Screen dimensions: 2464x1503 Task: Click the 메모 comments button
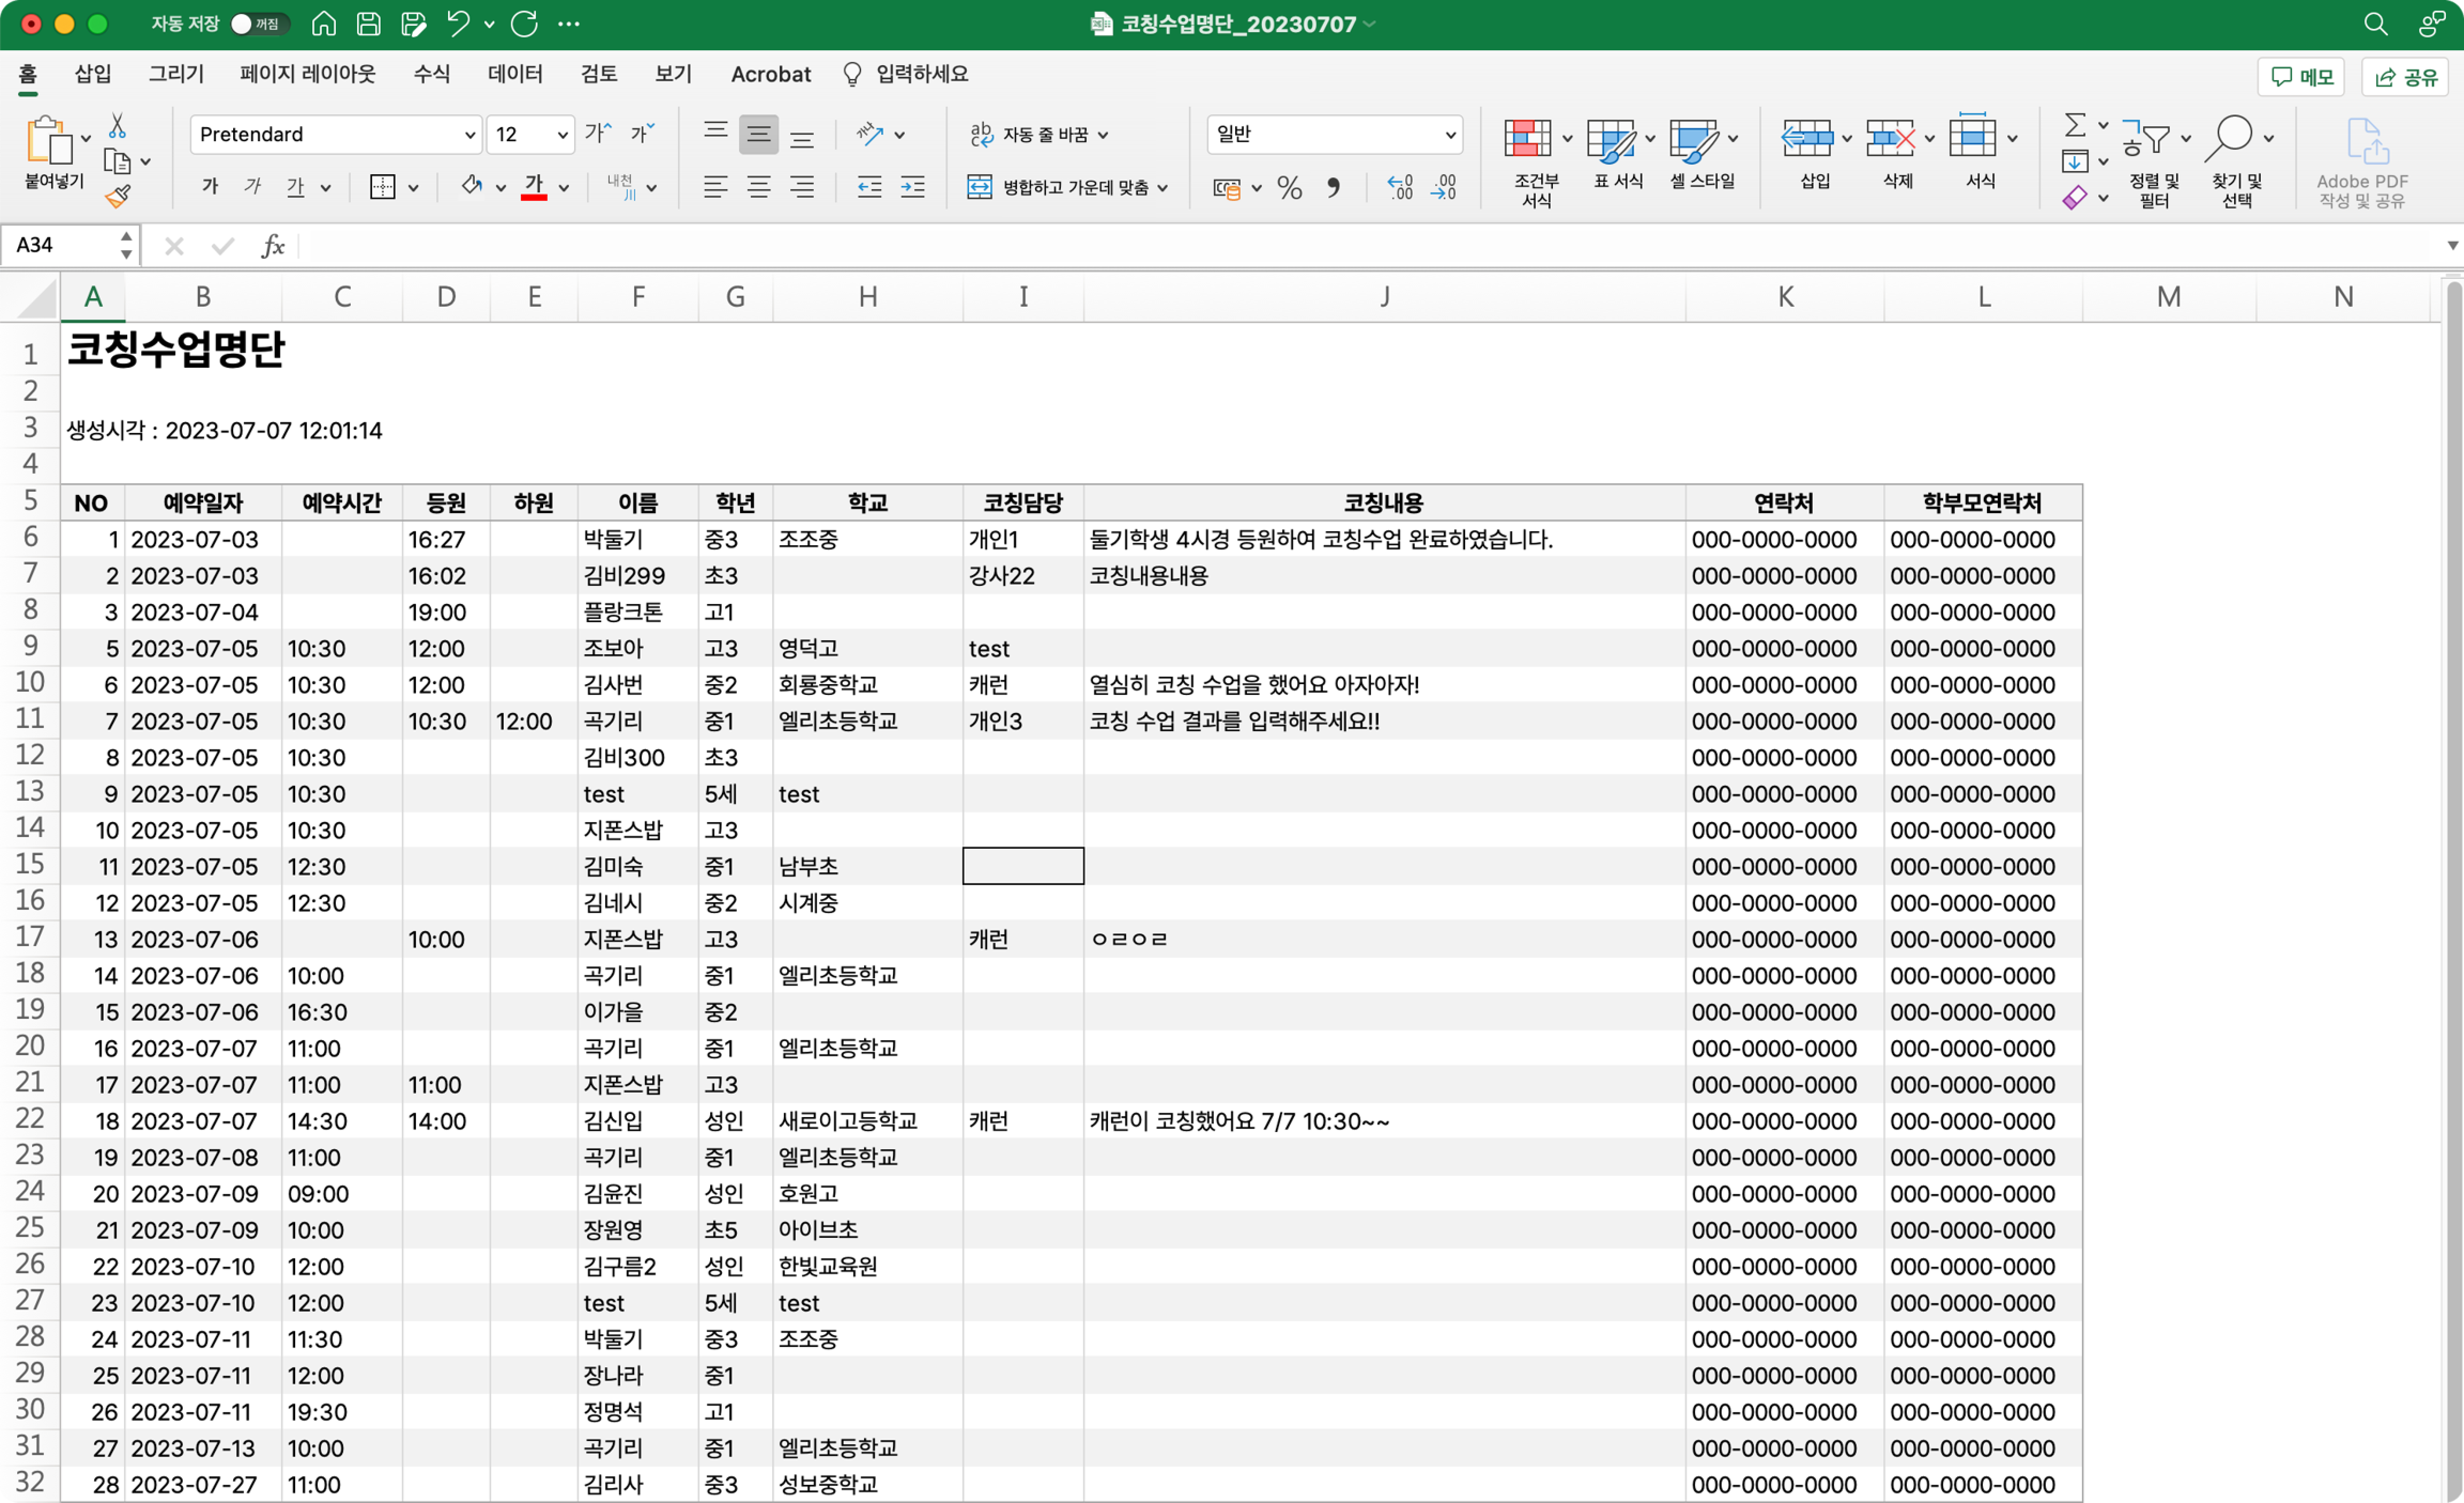2301,77
